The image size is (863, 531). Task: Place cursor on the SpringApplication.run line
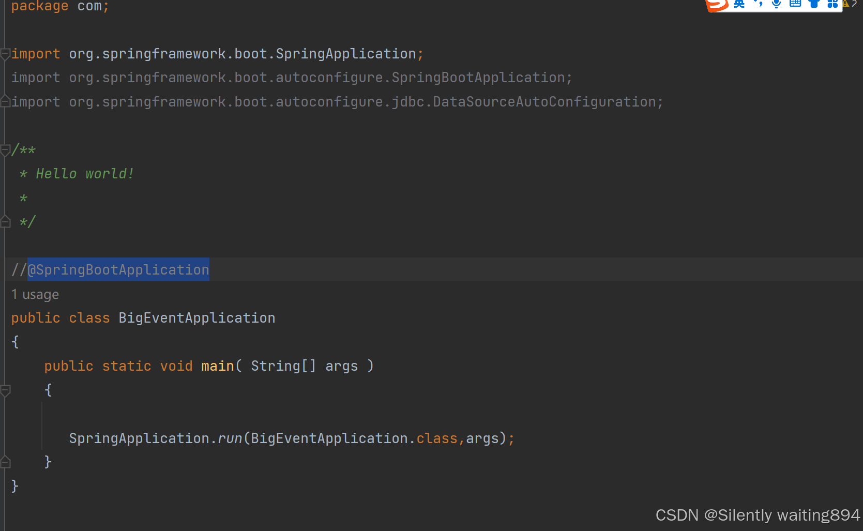click(290, 438)
